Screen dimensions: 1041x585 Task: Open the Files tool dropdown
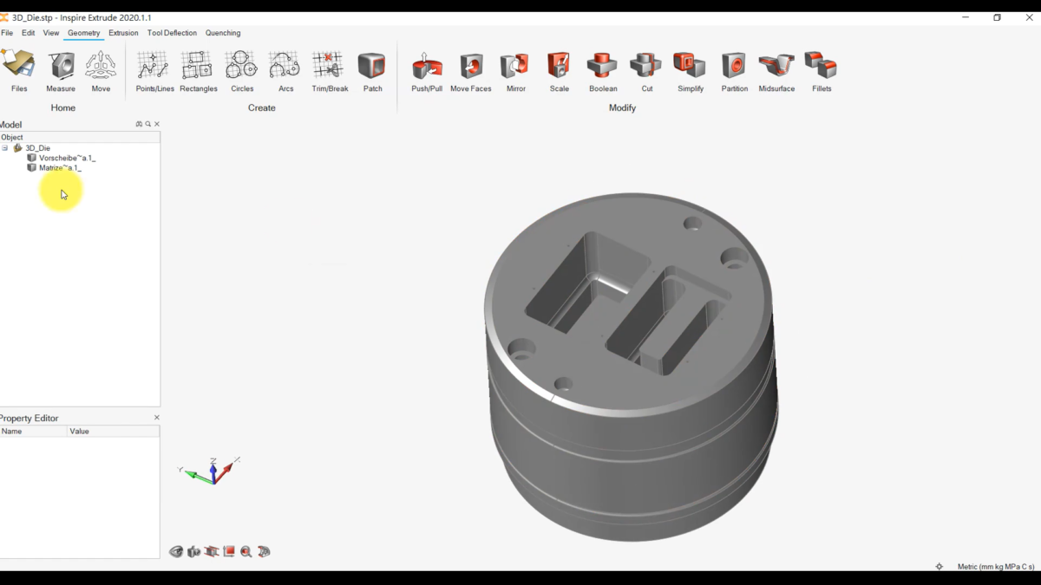pyautogui.click(x=19, y=69)
